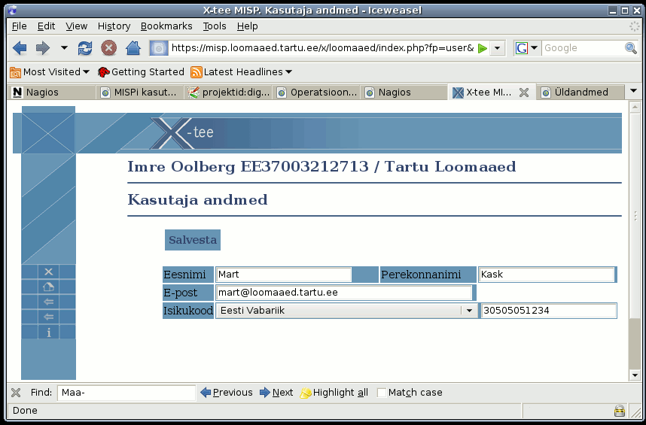
Task: Open the Help menu
Action: 247,26
